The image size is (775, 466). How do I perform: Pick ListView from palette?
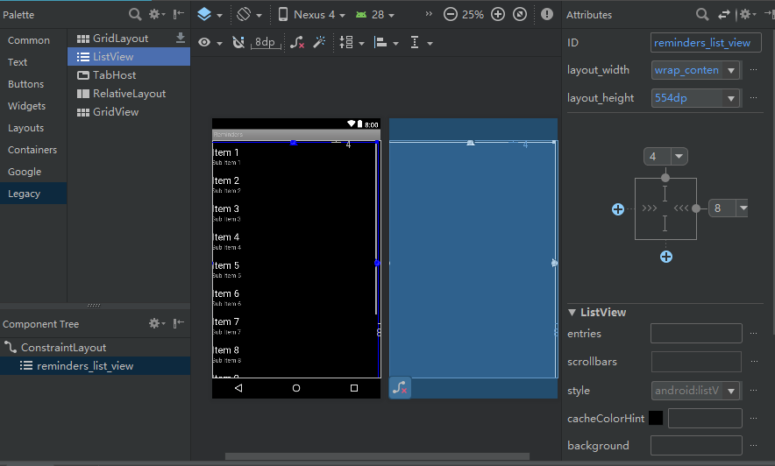click(129, 57)
